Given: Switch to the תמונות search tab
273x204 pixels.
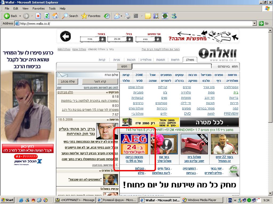Looking at the screenshot, I should pyautogui.click(x=160, y=60).
